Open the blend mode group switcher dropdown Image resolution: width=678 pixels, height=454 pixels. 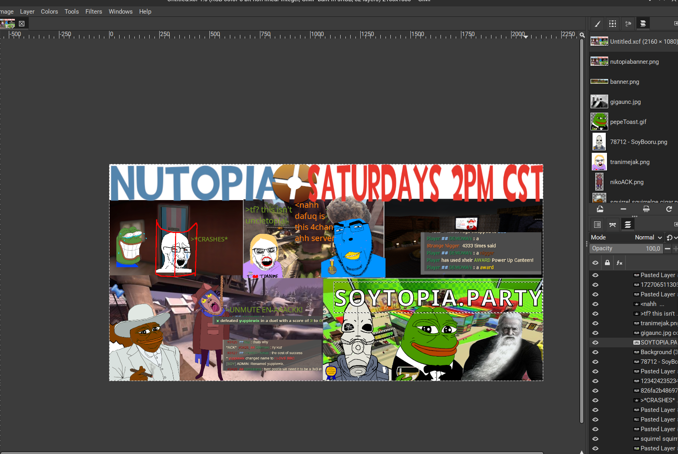tap(671, 237)
